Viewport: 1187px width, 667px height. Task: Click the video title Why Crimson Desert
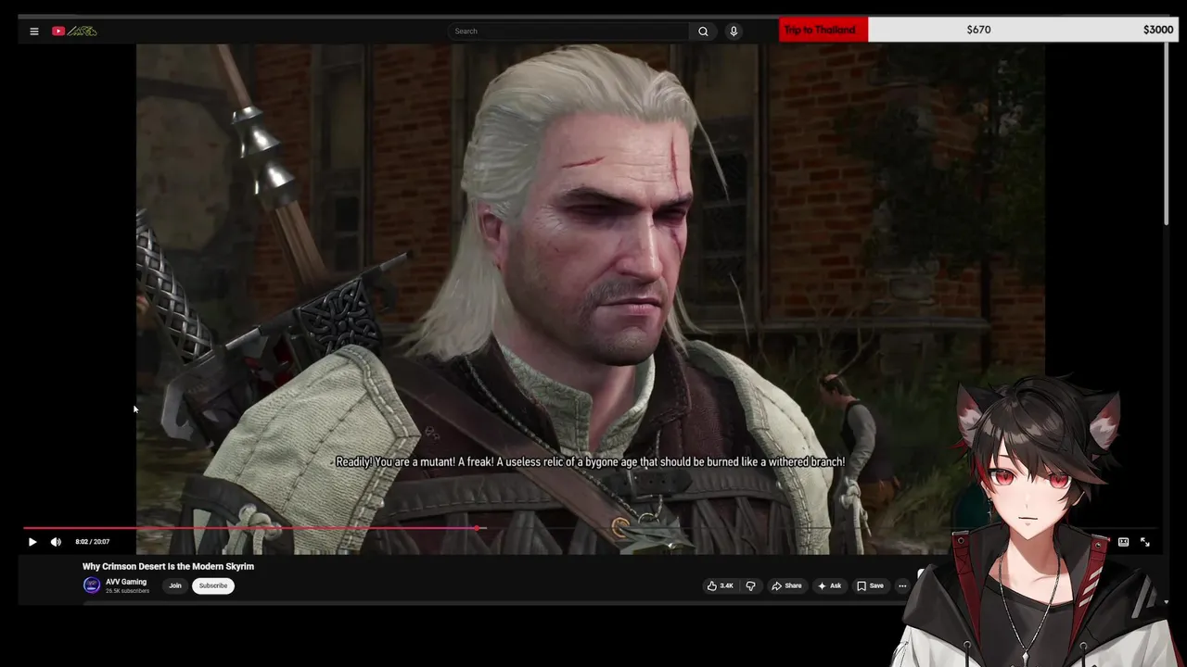click(168, 566)
